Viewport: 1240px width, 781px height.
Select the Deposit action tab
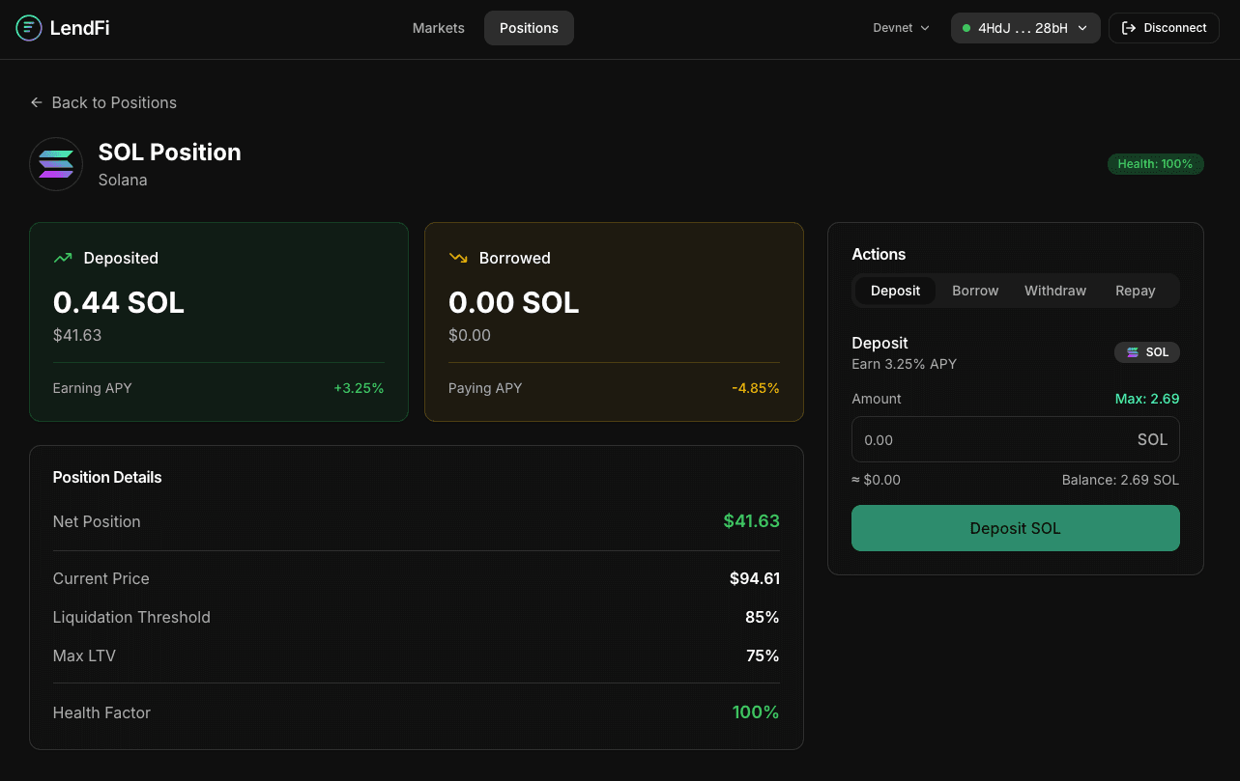coord(895,291)
